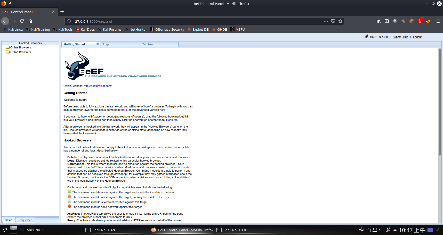Viewport: 443px width, 235px height.
Task: Log out of the BeEF panel
Action: 417,37
